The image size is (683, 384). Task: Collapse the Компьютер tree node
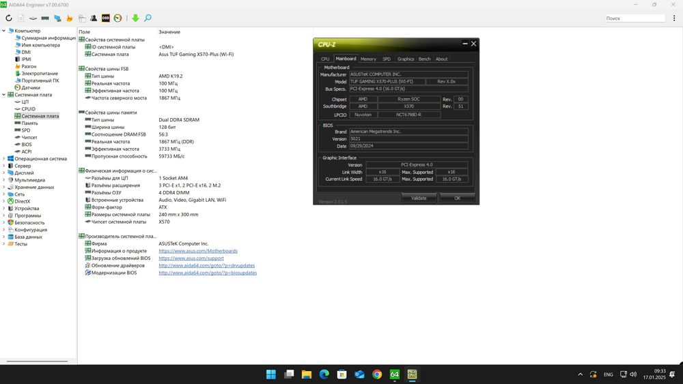click(4, 31)
